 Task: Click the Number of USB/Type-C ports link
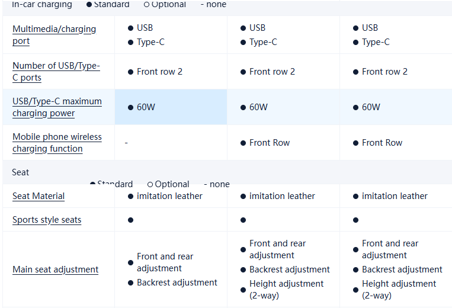click(56, 72)
